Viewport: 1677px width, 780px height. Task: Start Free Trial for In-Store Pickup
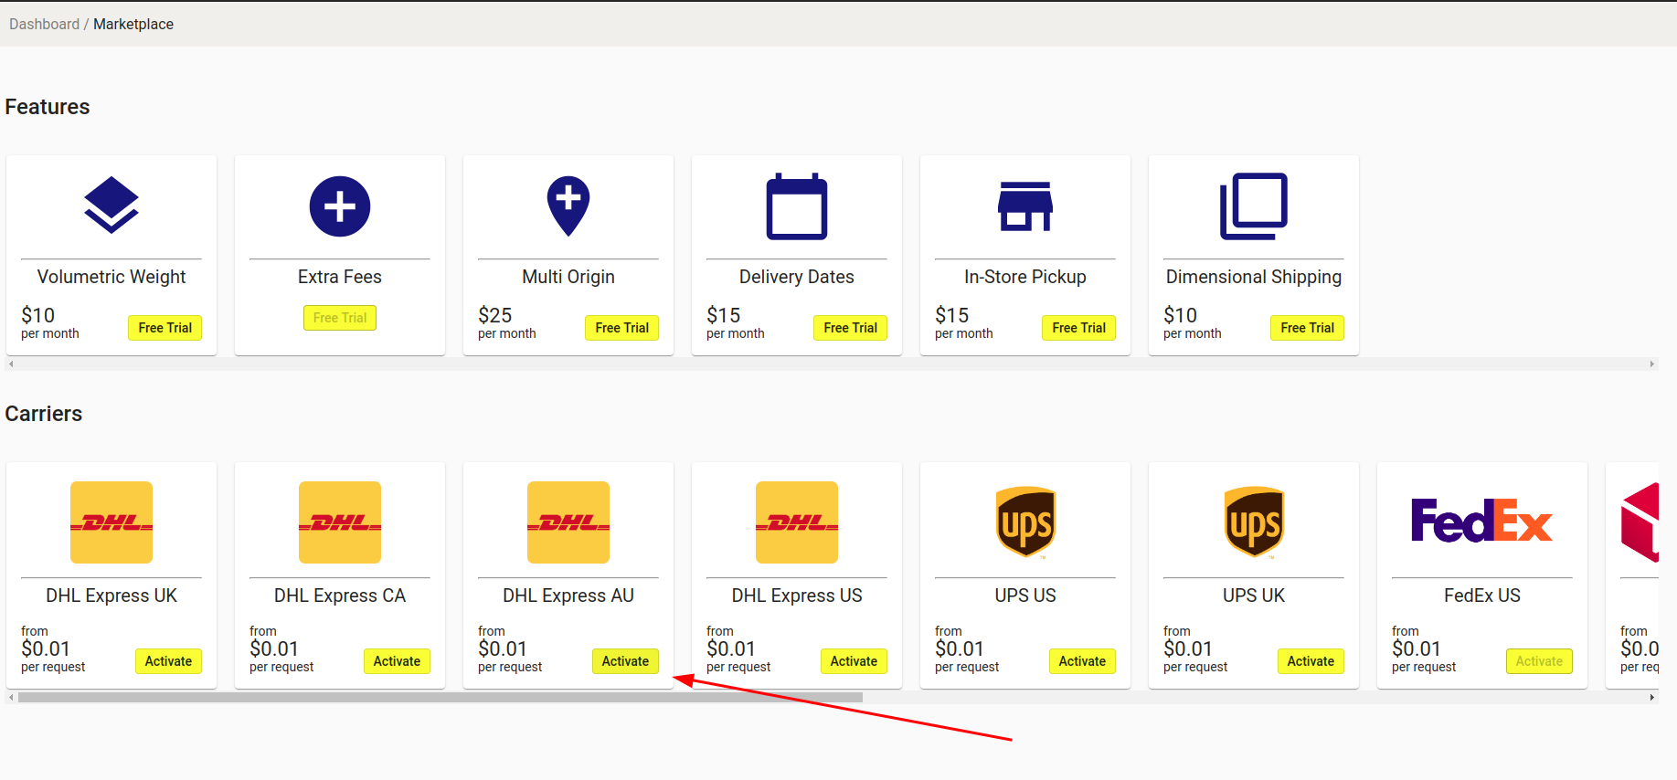pyautogui.click(x=1079, y=328)
